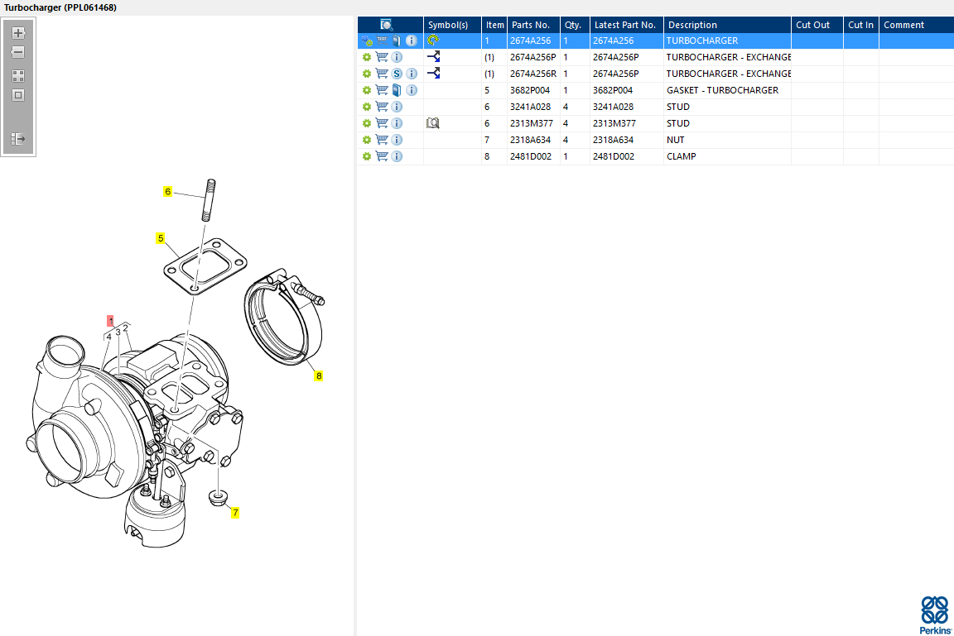Click the Cut Out column header

coord(817,25)
